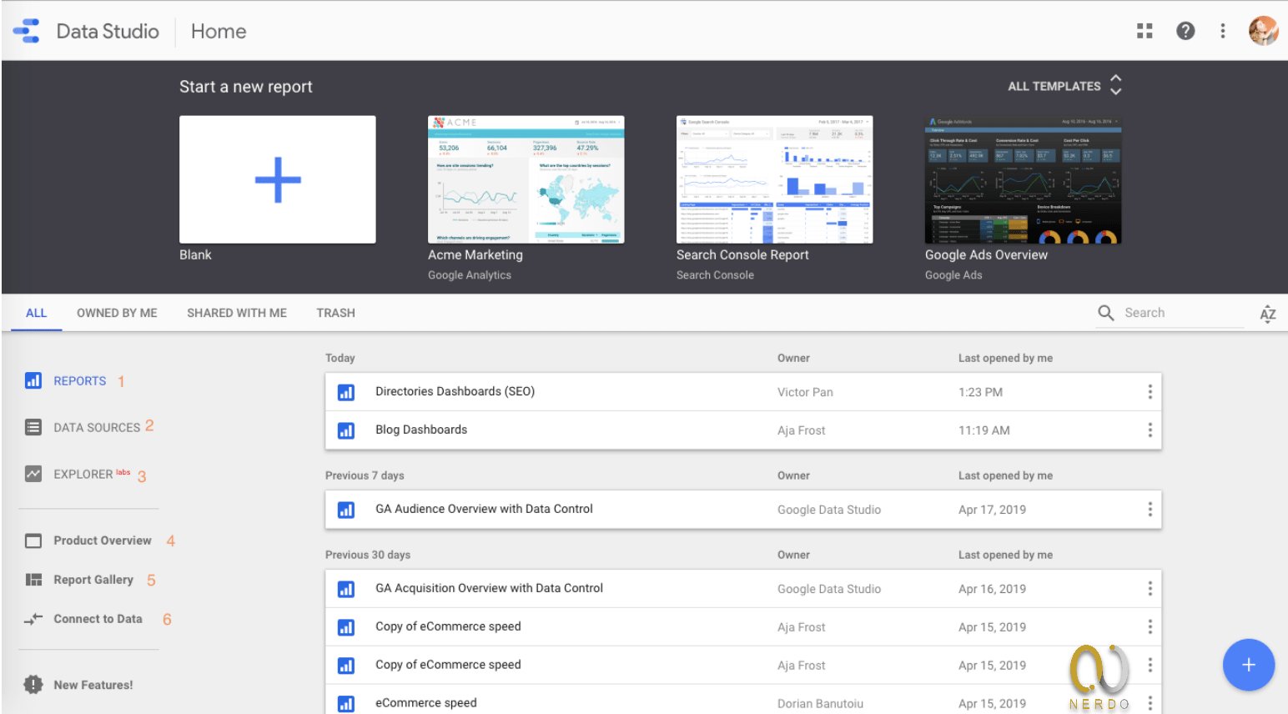1288x714 pixels.
Task: Open the Acme Marketing template thumbnail
Action: [526, 179]
